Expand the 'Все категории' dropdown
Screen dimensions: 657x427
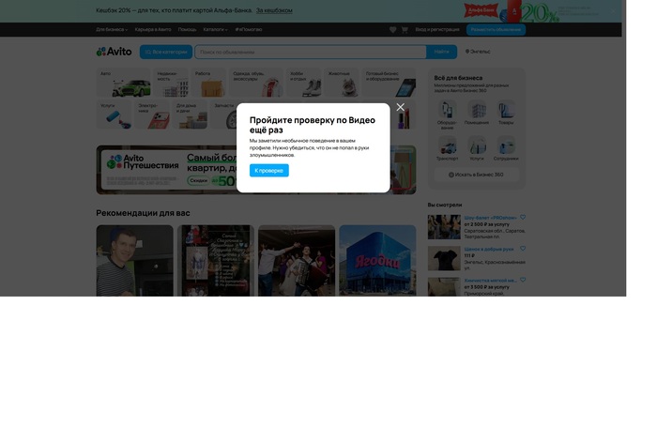[166, 52]
